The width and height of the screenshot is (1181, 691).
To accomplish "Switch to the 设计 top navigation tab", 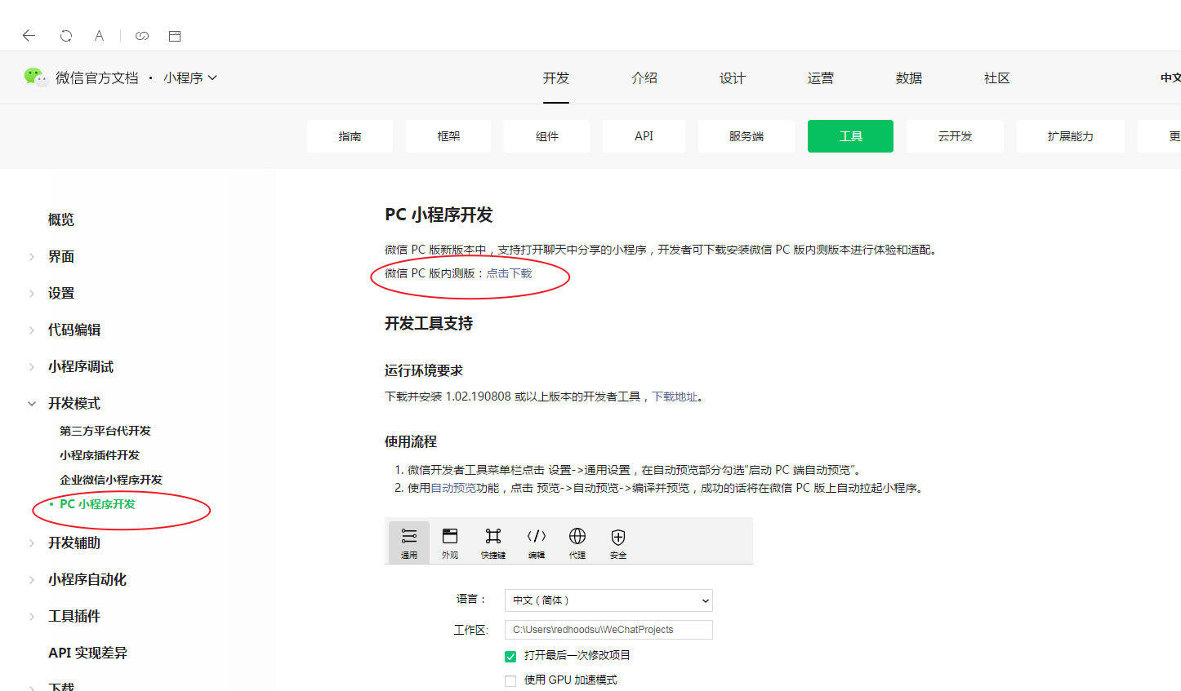I will 733,78.
